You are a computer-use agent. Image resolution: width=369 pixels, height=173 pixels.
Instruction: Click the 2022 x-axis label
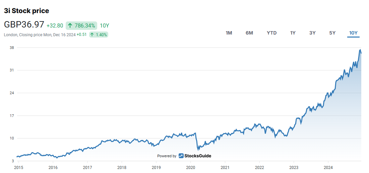click(x=259, y=167)
